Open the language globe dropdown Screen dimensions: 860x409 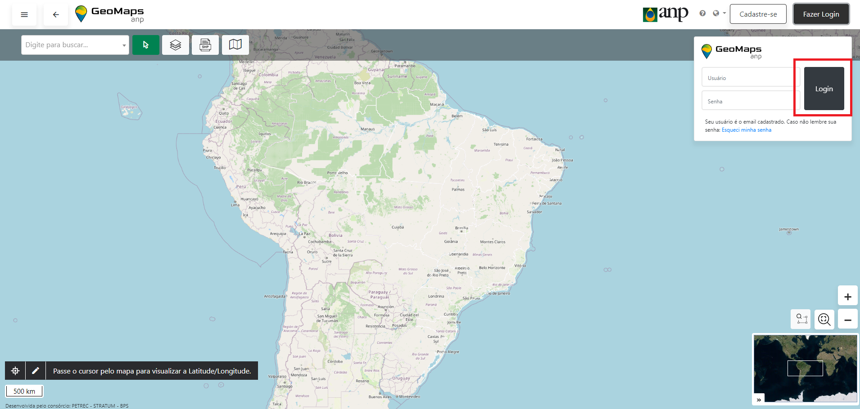coord(719,13)
